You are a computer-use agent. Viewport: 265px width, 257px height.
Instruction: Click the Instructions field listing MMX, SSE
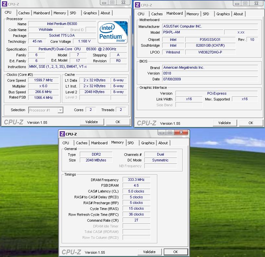pyautogui.click(x=78, y=66)
